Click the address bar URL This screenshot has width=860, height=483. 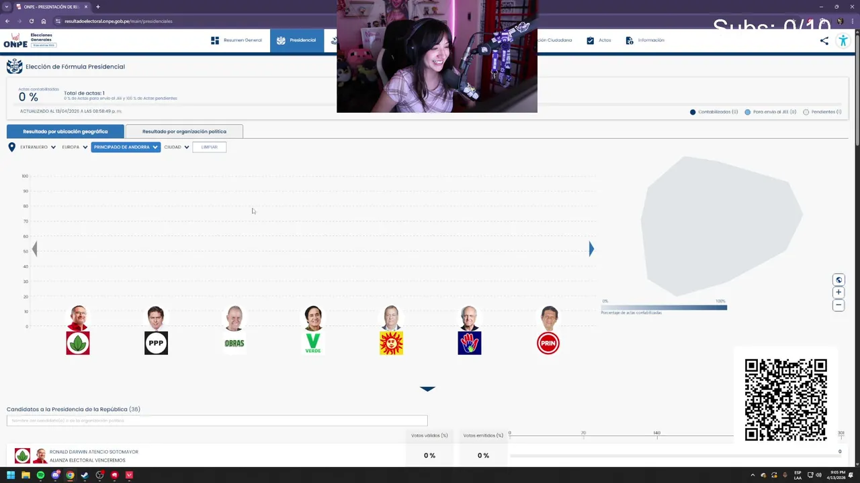[118, 21]
